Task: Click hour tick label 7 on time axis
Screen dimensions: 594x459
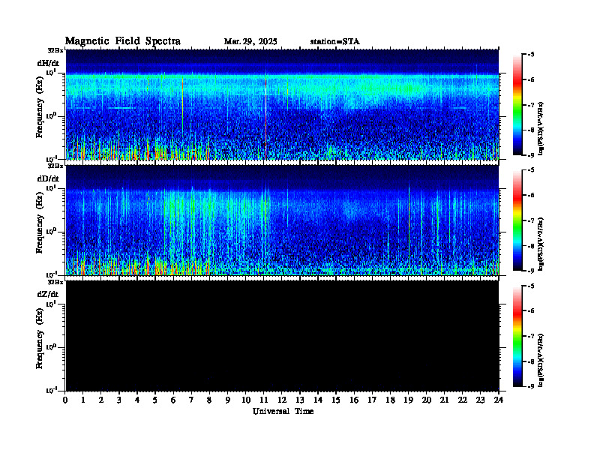Action: point(192,400)
